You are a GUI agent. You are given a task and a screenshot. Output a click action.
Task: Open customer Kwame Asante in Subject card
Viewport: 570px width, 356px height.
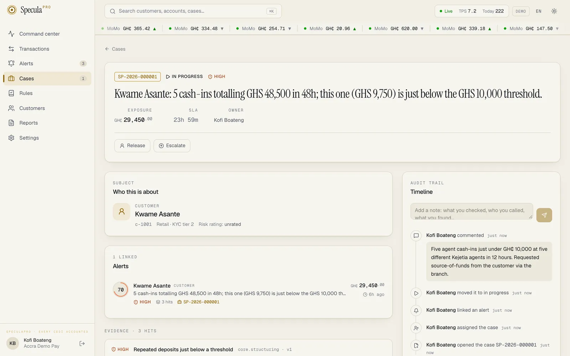(x=157, y=214)
